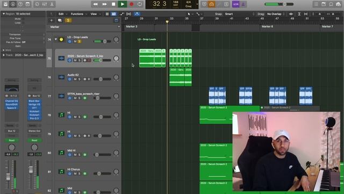Click the vertical auto zoom icon
Viewport: 344px width, 194px height.
299,14
